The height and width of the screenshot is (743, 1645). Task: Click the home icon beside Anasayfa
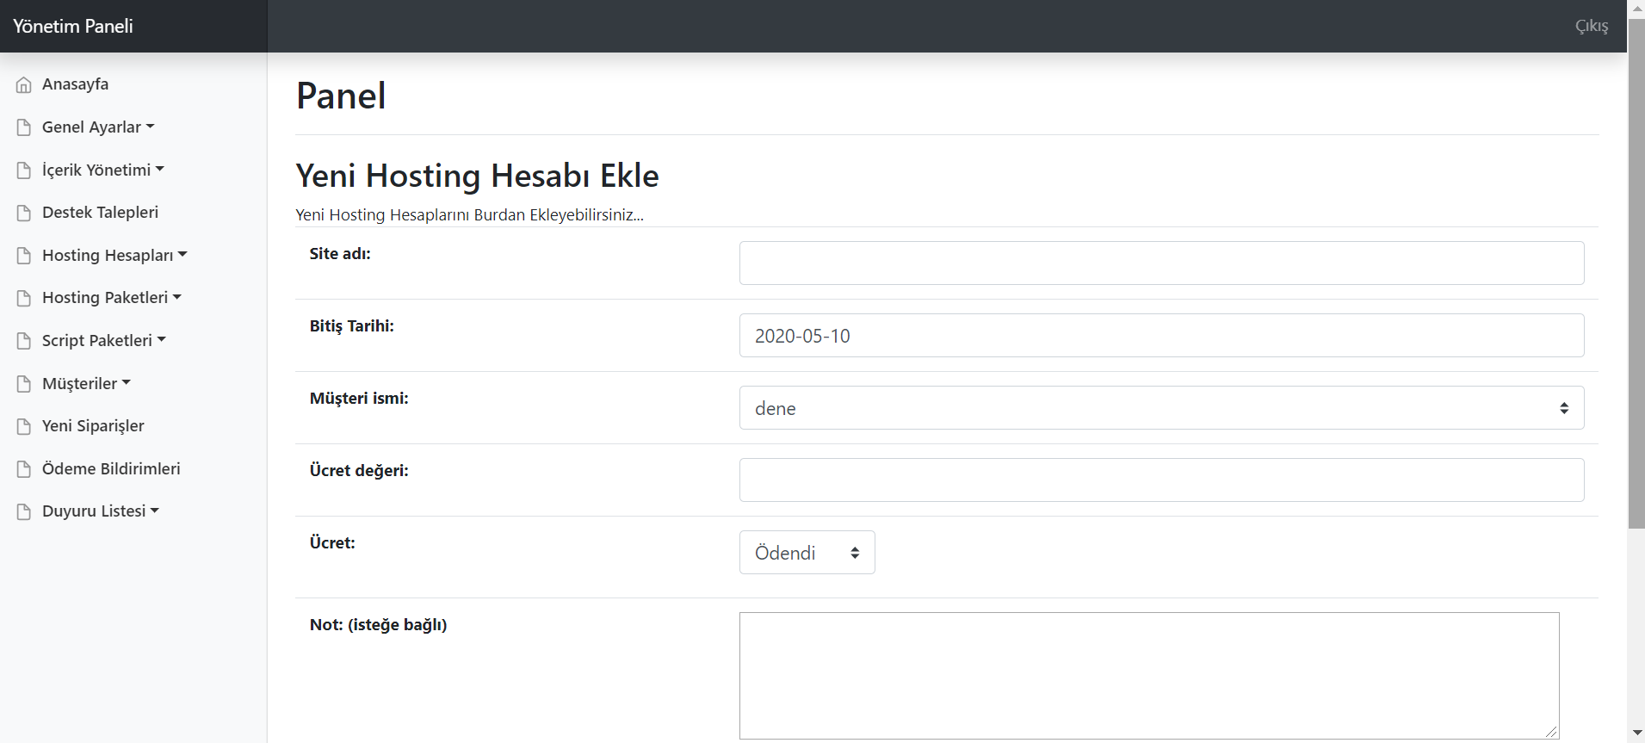click(x=24, y=84)
